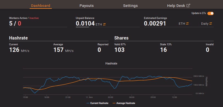Click the valid shares count 103
The width and height of the screenshot is (223, 107).
click(x=119, y=50)
